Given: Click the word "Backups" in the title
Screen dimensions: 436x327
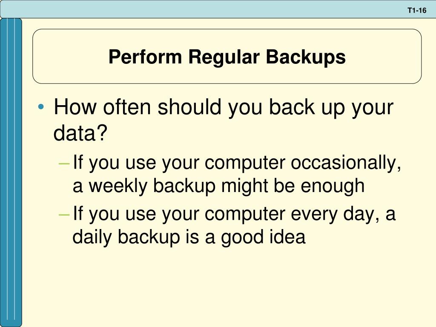Looking at the screenshot, I should coord(306,57).
